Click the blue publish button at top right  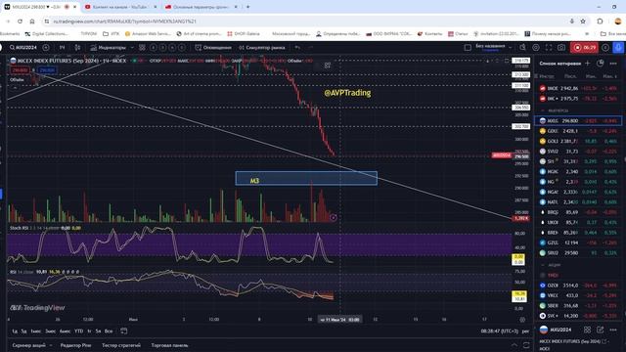click(x=618, y=48)
